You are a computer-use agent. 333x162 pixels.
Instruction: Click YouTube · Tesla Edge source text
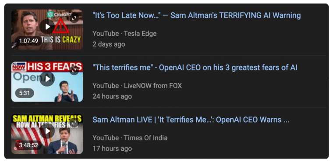(124, 34)
